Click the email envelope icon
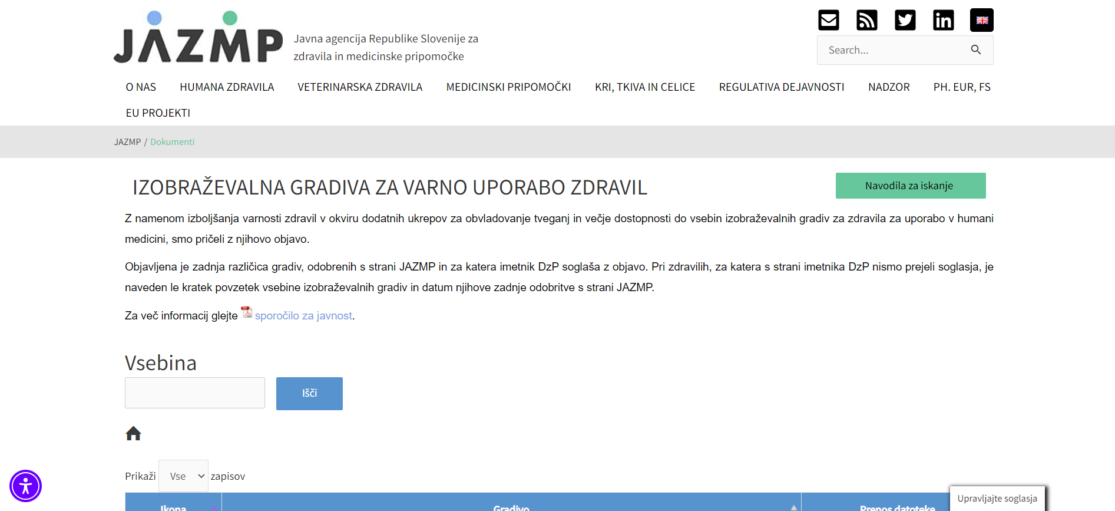This screenshot has width=1115, height=511. click(x=828, y=20)
